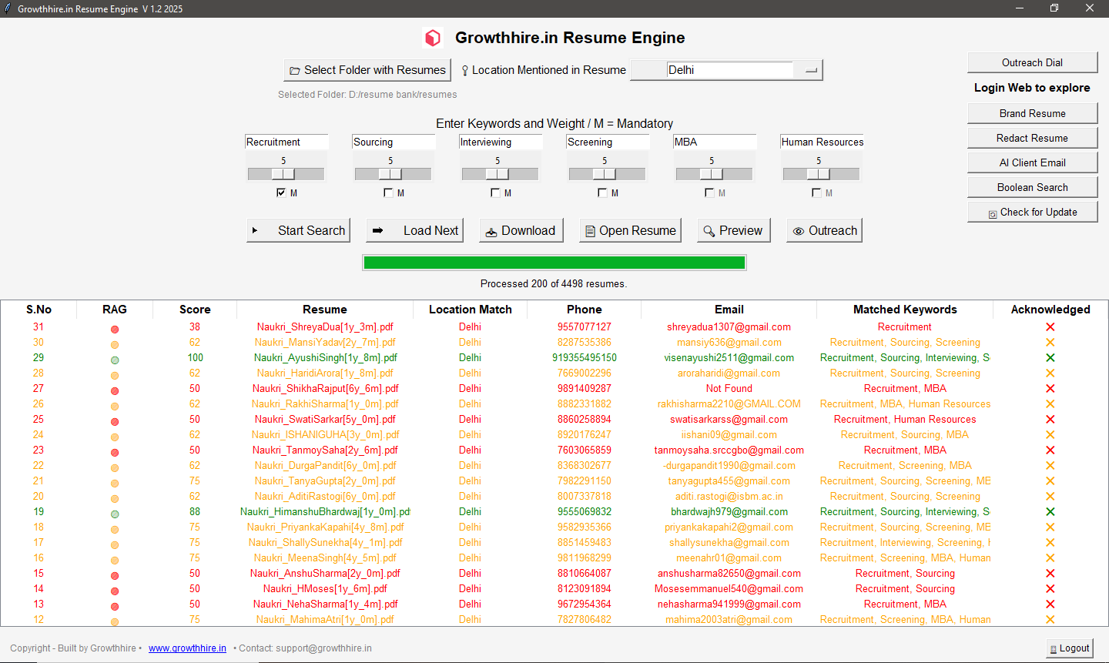The image size is (1109, 663).
Task: Click the Recruitment keyword input field
Action: (286, 142)
